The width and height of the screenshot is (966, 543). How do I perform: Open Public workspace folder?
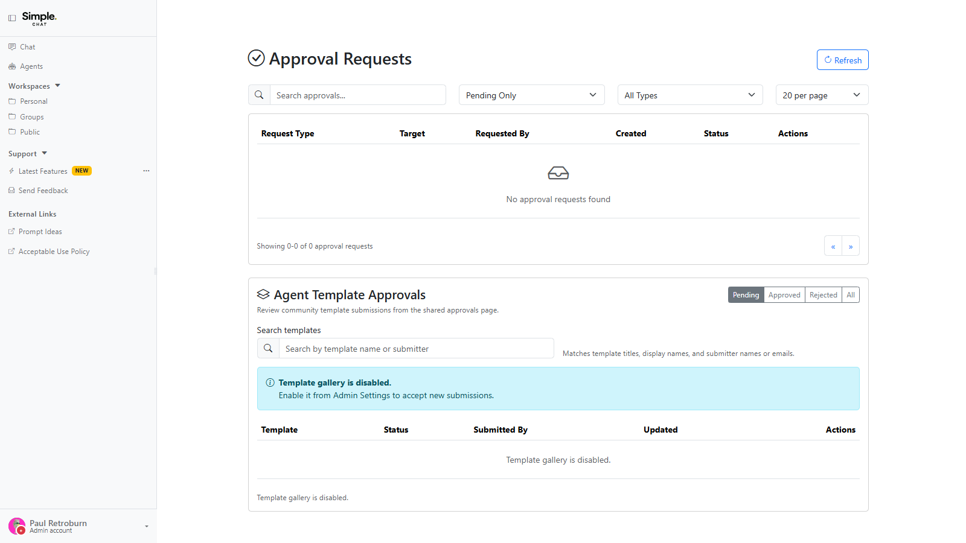pyautogui.click(x=30, y=132)
